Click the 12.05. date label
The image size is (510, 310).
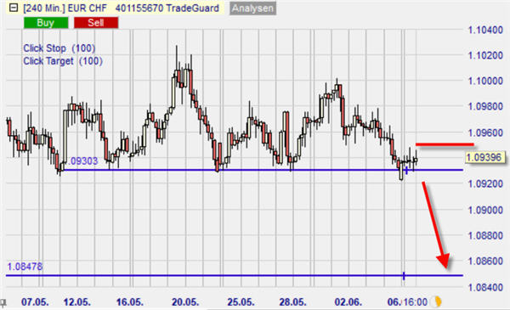[77, 302]
